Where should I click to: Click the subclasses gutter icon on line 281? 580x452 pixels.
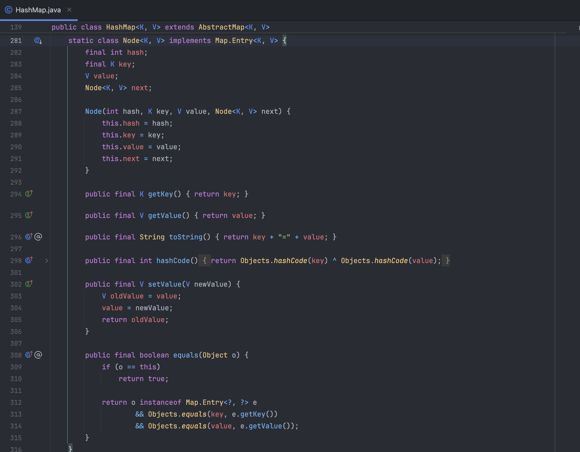[38, 41]
